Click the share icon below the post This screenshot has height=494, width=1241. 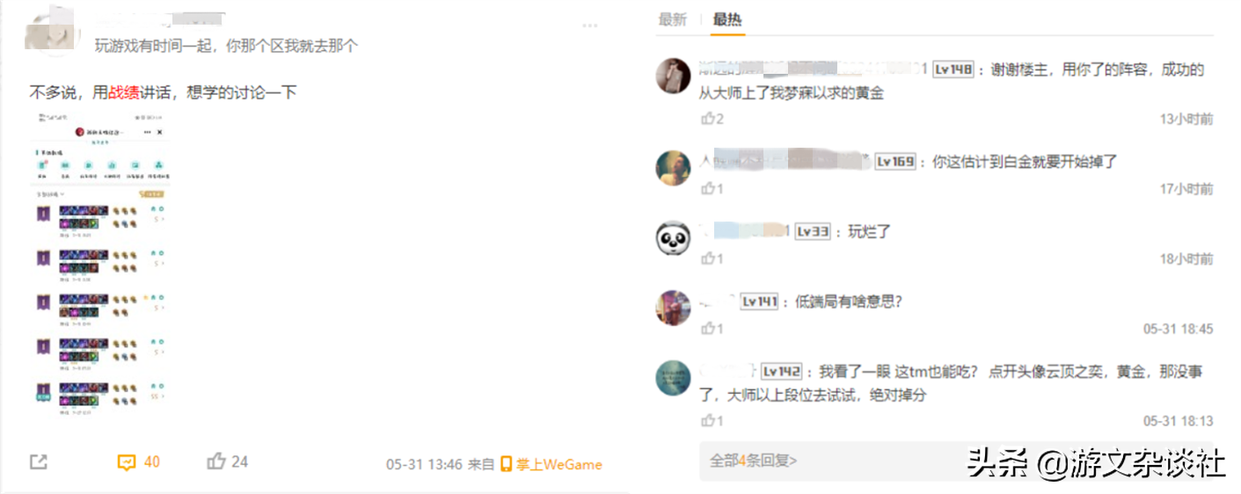38,462
